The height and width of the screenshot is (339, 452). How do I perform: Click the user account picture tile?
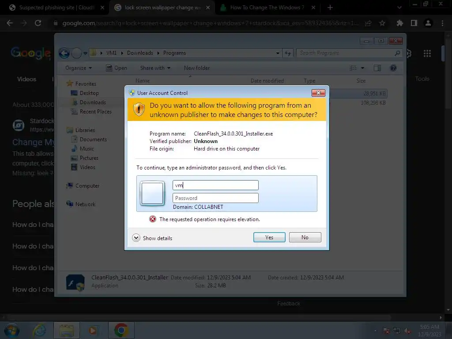coord(152,193)
